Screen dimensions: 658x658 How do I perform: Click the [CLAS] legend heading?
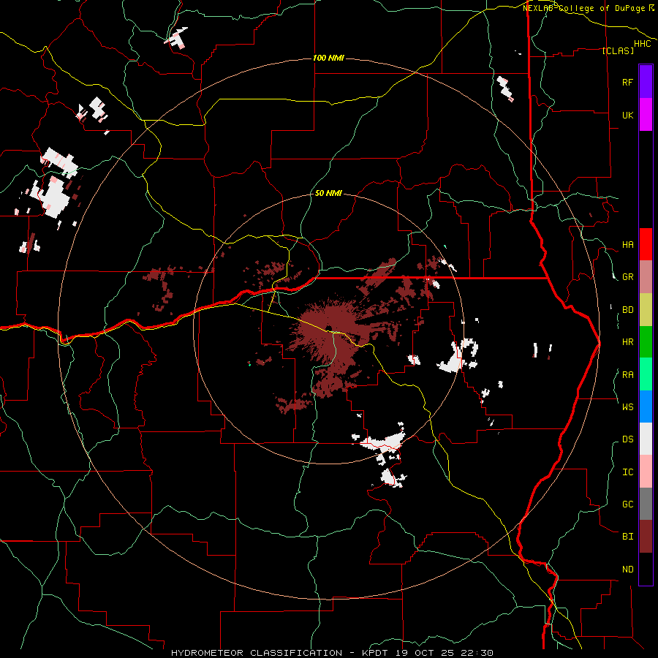(618, 50)
